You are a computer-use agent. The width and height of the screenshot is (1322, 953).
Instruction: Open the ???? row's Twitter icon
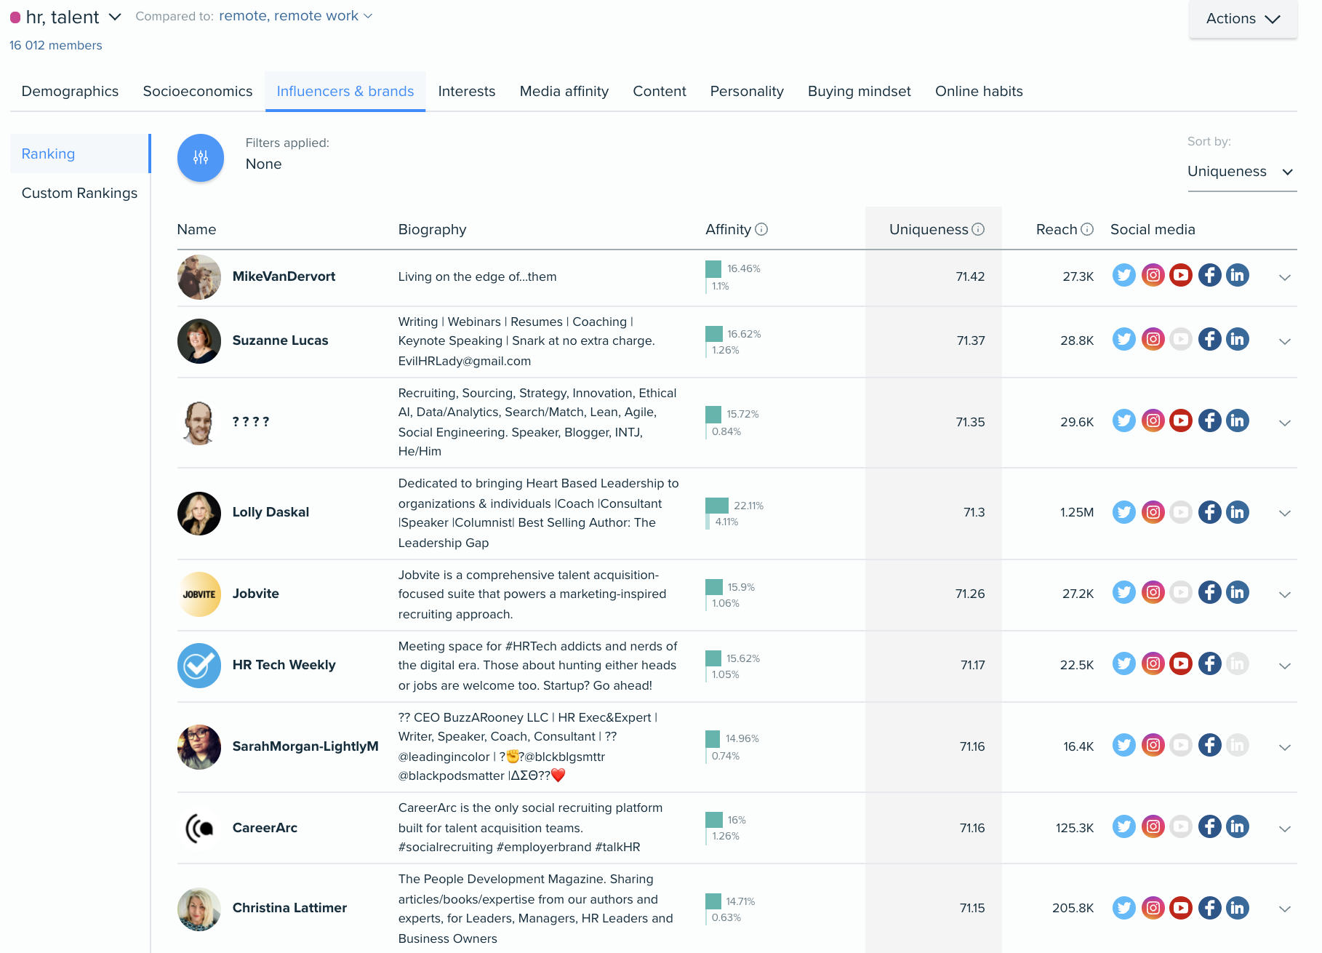pyautogui.click(x=1124, y=421)
